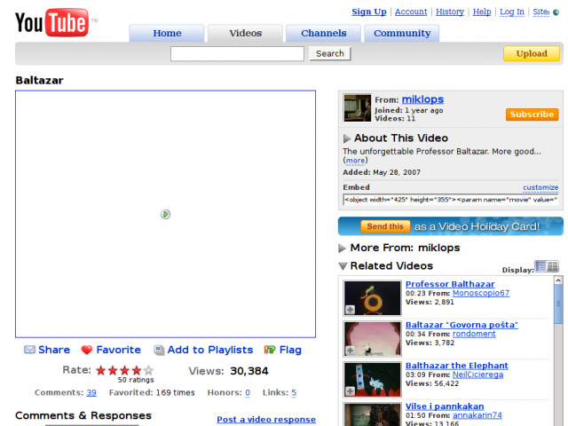Image resolution: width=568 pixels, height=426 pixels.
Task: Expand More From: miklops section
Action: pos(342,248)
